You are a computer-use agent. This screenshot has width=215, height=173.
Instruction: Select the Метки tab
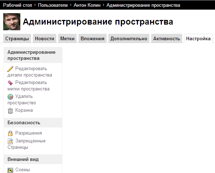[67, 38]
